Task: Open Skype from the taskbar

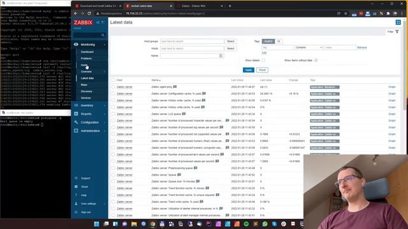Action: pyautogui.click(x=274, y=224)
